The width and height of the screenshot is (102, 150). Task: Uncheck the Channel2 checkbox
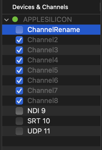click(19, 40)
